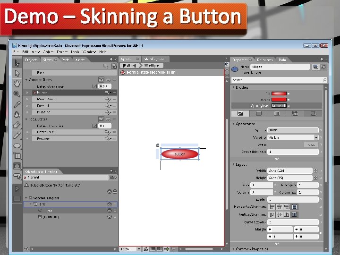Open the Edit menu
The width and height of the screenshot is (340, 255).
point(25,51)
